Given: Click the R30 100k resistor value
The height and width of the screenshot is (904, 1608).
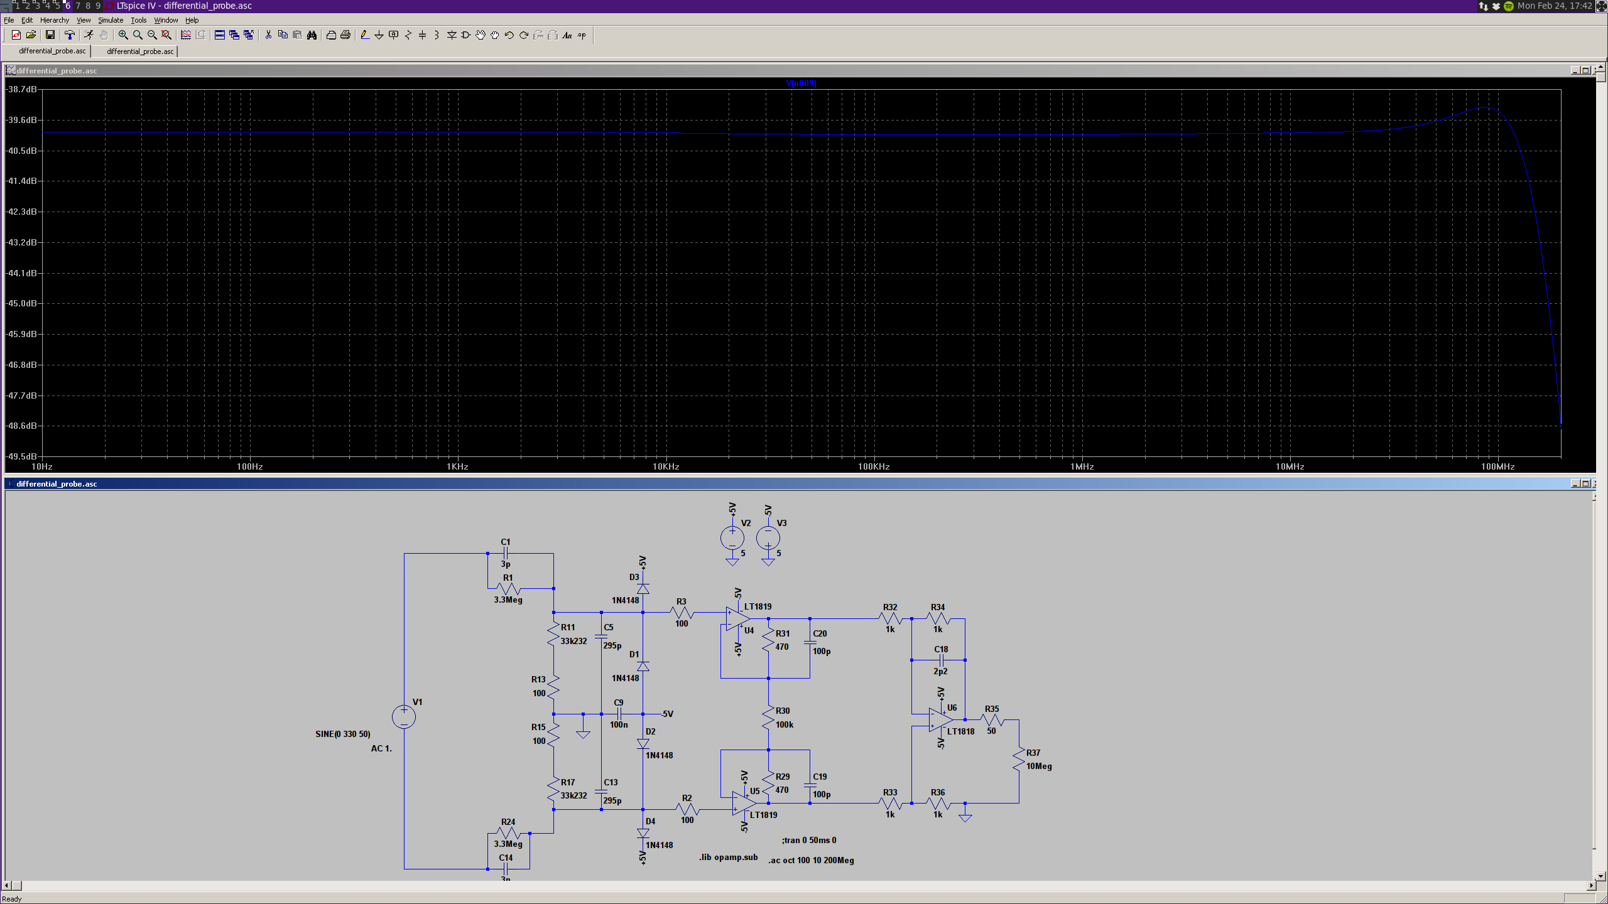Looking at the screenshot, I should pos(785,724).
